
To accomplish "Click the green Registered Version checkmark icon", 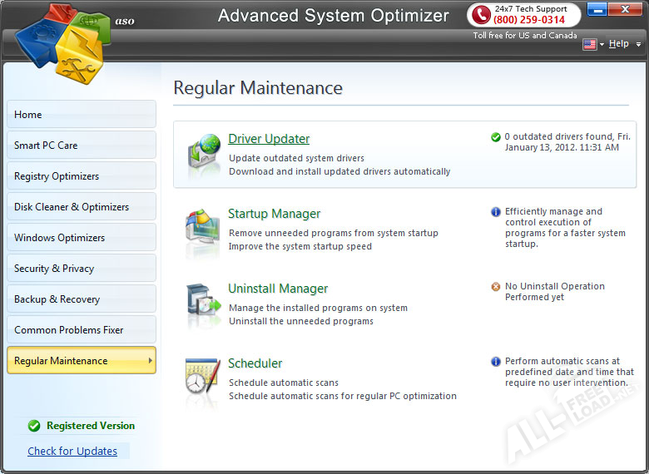I will 34,426.
